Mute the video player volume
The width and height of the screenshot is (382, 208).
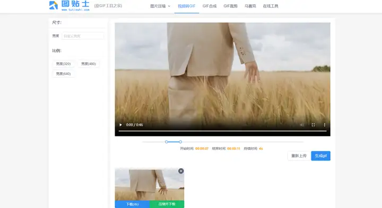[x=302, y=125]
